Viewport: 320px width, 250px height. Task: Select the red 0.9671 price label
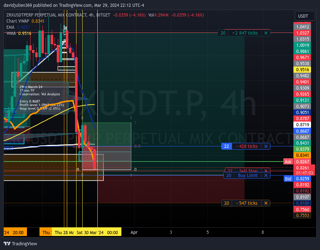coord(302,58)
